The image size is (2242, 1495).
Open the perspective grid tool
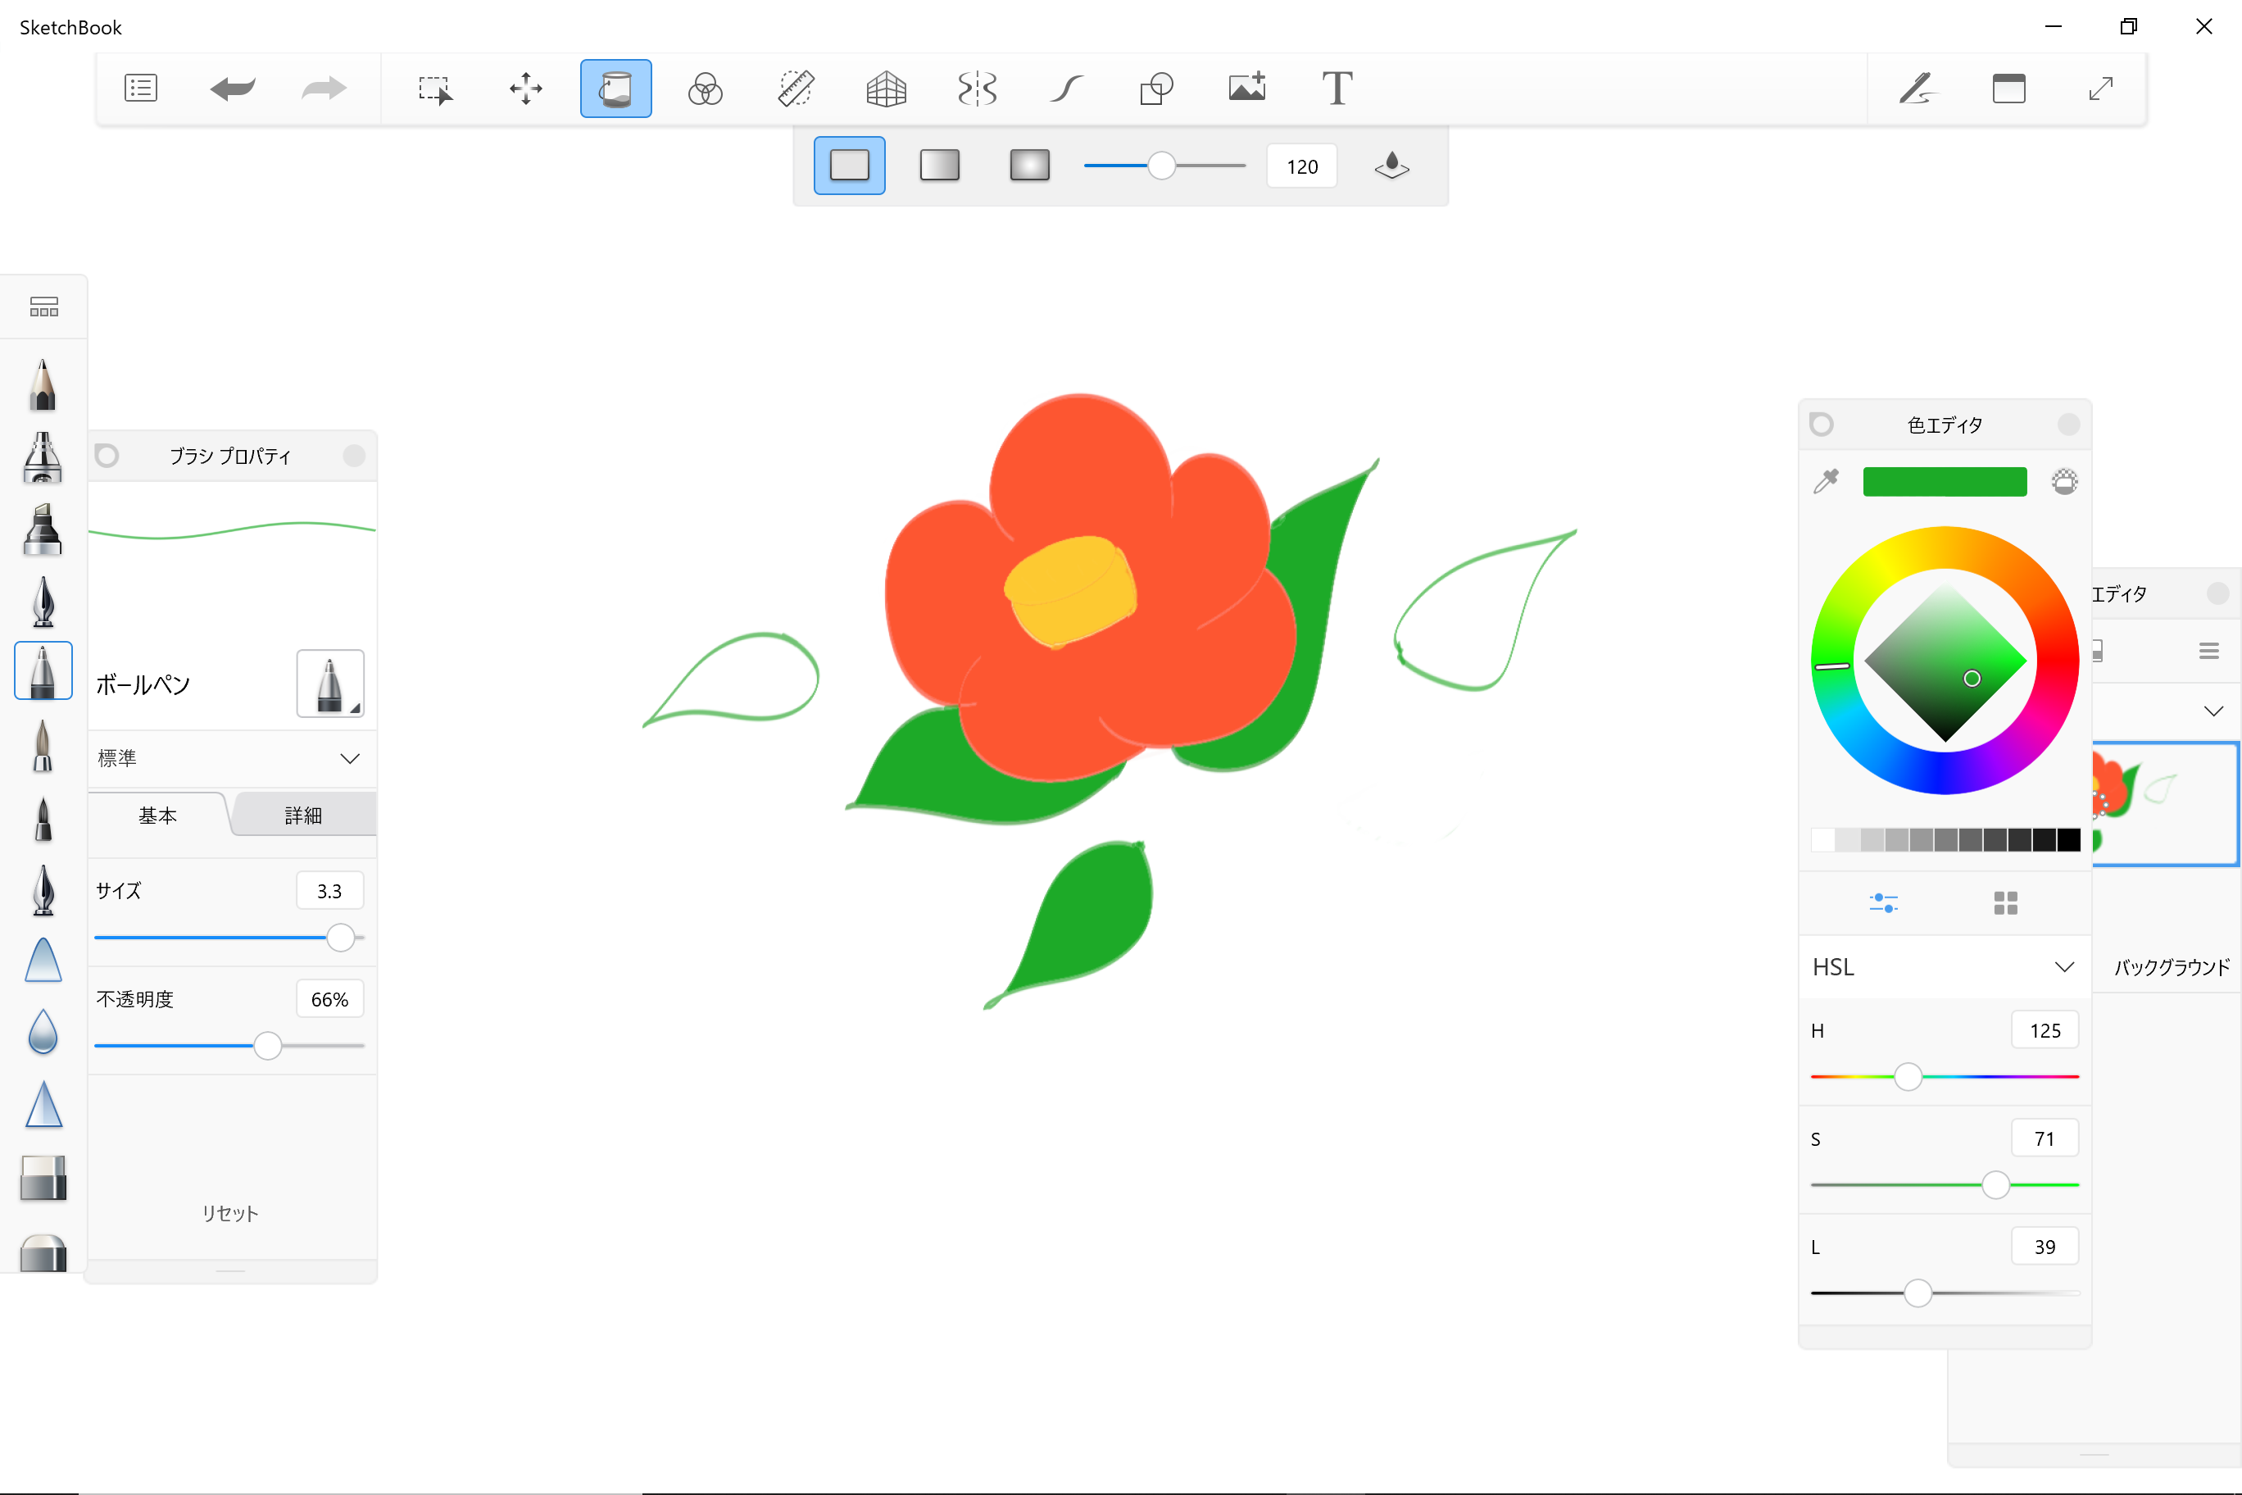coord(886,89)
